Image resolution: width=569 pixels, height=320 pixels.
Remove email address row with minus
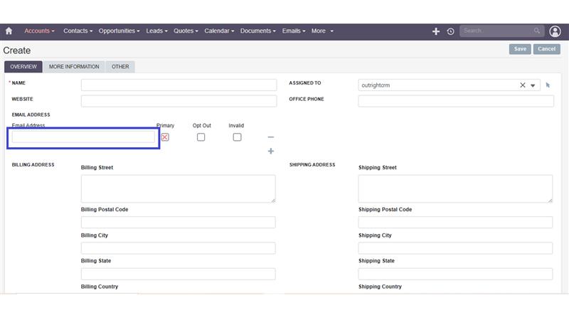point(271,137)
